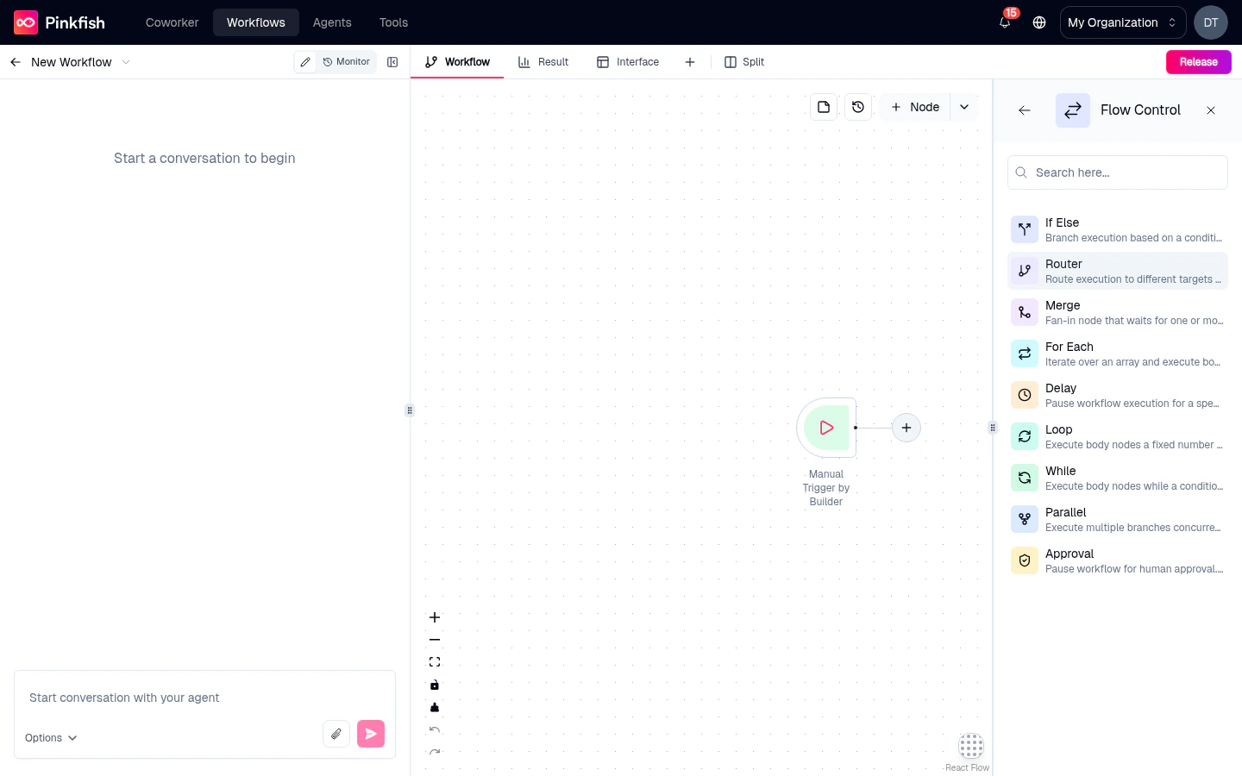Open the Options dropdown in the chat panel

click(x=50, y=737)
